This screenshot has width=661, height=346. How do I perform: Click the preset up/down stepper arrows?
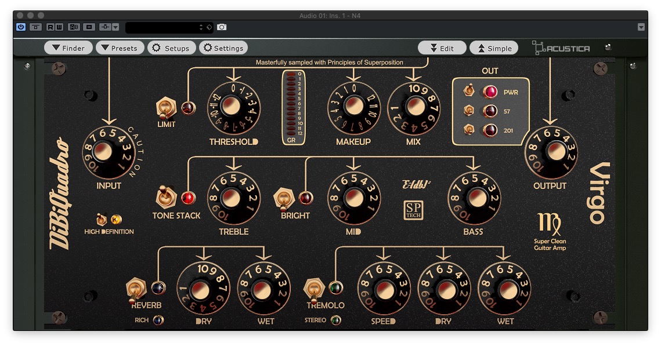click(201, 27)
